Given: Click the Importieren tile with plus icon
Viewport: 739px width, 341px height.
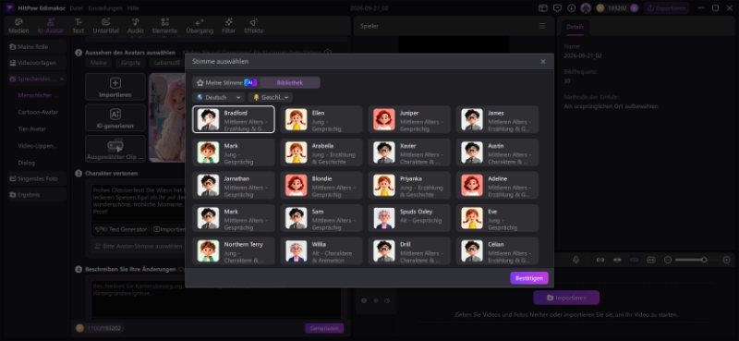Looking at the screenshot, I should 115,87.
